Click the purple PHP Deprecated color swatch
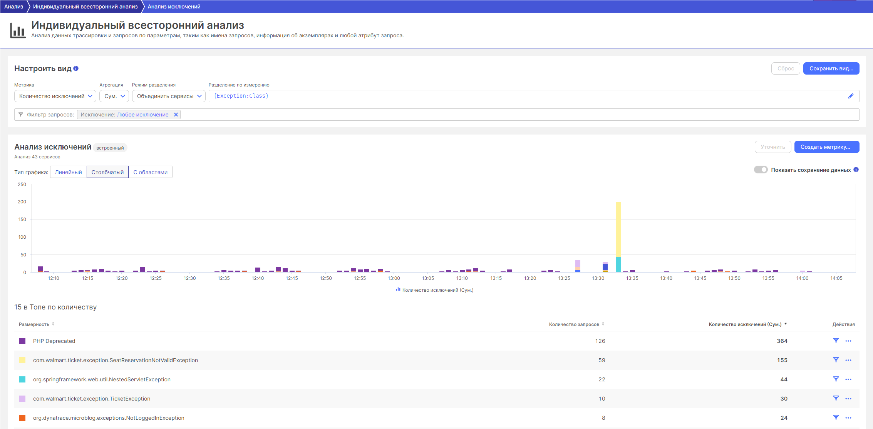 [22, 341]
